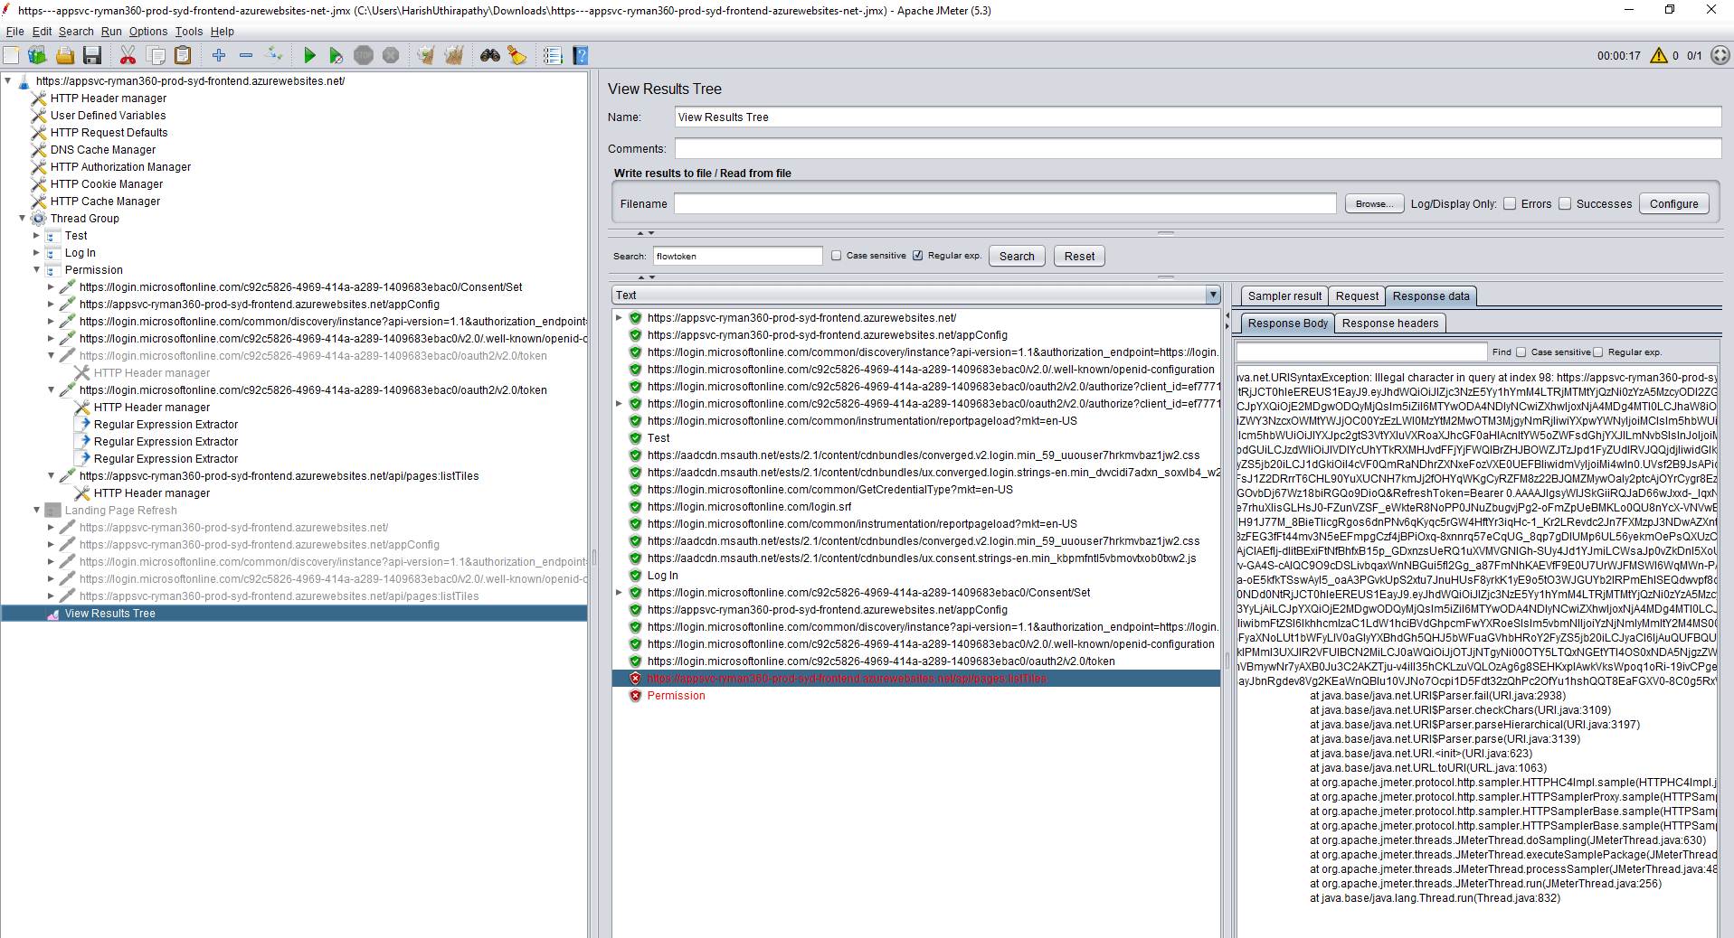Viewport: 1734px width, 938px height.
Task: Open the Function Helper dialog
Action: tap(516, 55)
